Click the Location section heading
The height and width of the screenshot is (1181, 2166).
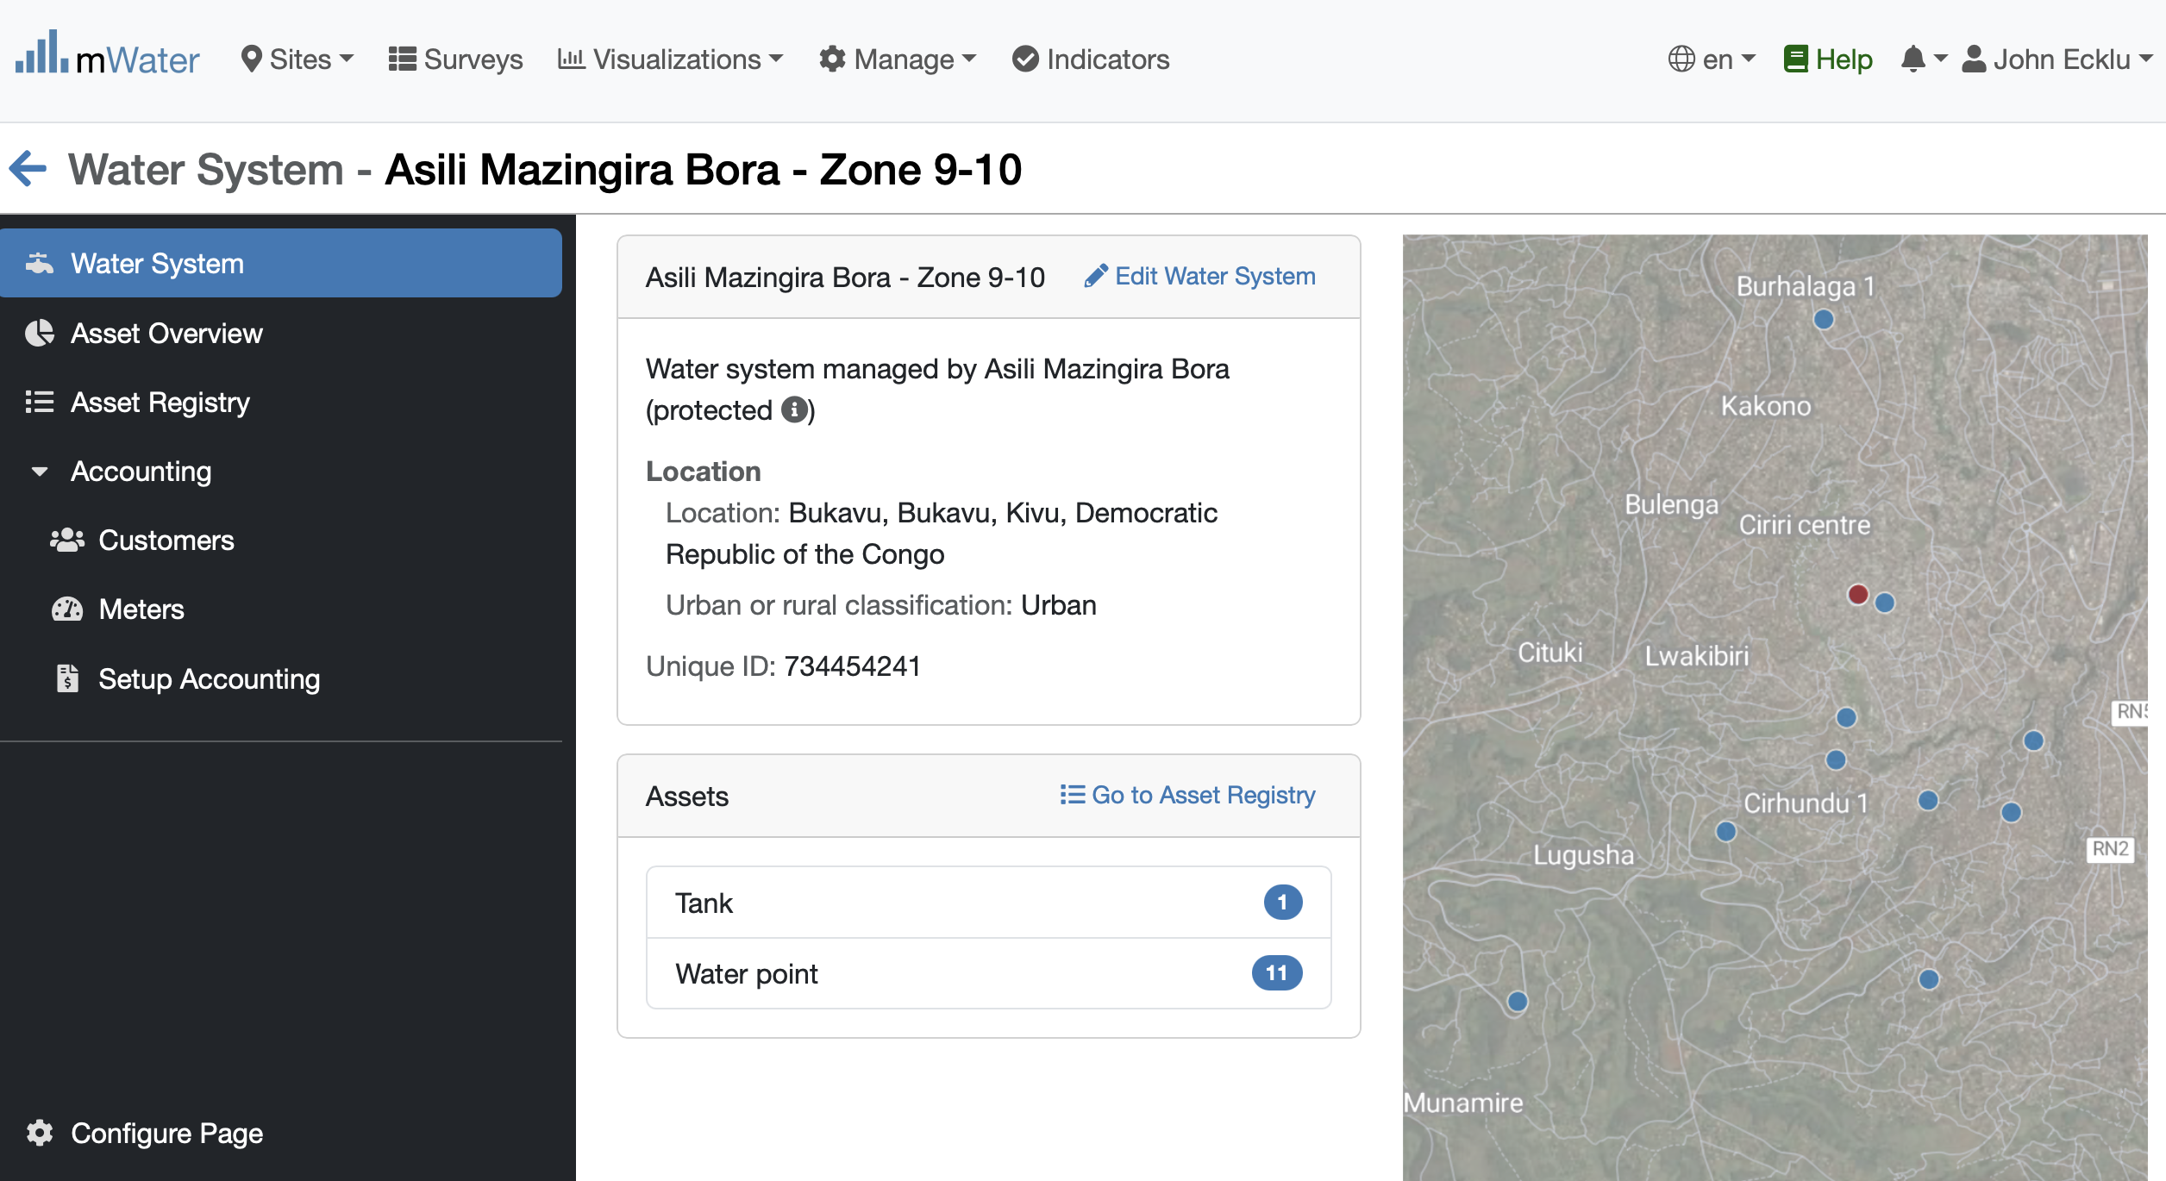[x=704, y=471]
